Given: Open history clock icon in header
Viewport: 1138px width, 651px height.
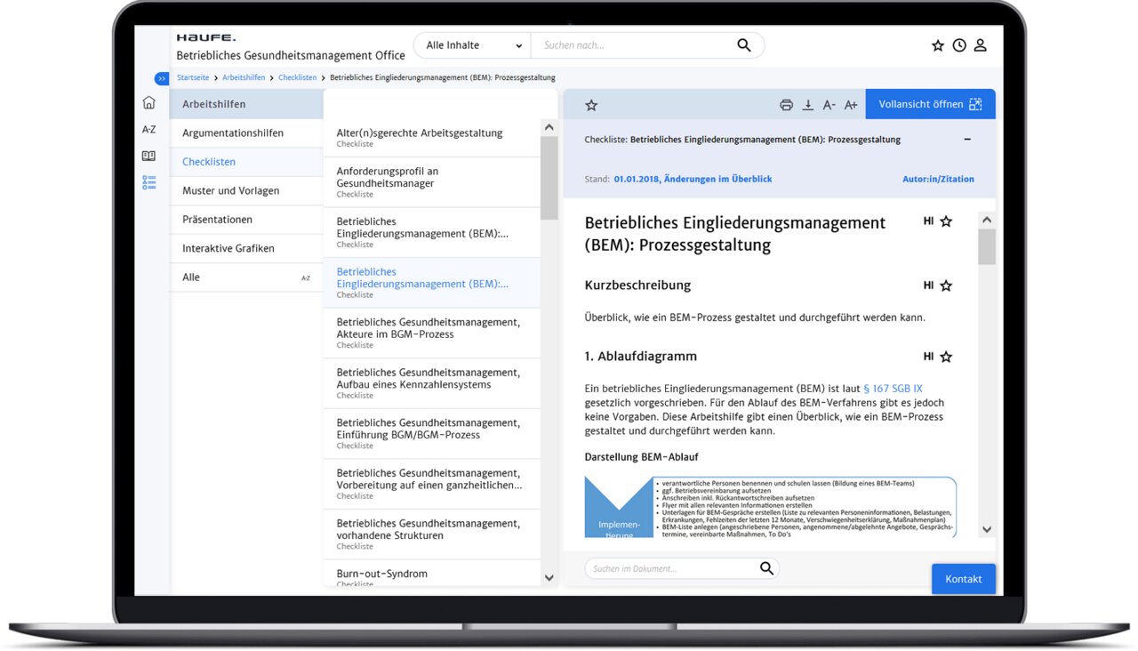Looking at the screenshot, I should (959, 45).
